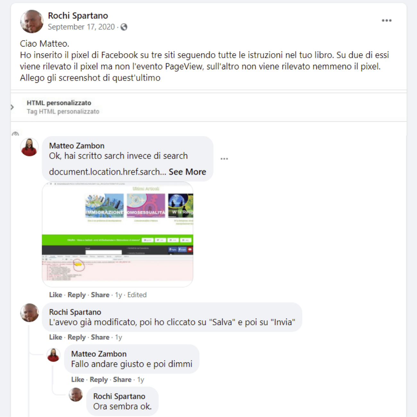This screenshot has height=417, width=417.
Task: Share Matteo's first comment
Action: tap(100, 295)
